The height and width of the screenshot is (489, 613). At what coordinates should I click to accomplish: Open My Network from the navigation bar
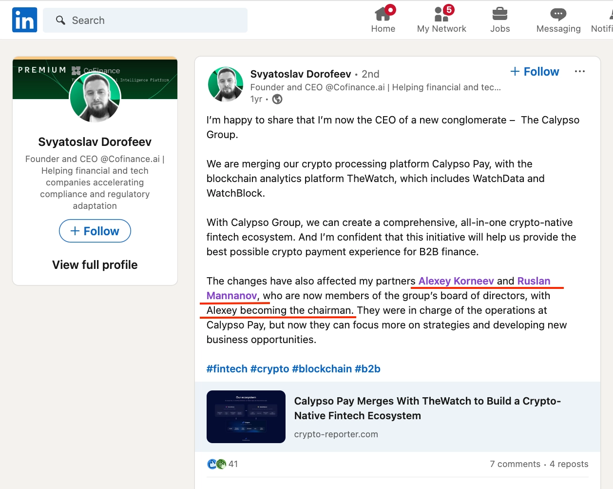pyautogui.click(x=441, y=14)
